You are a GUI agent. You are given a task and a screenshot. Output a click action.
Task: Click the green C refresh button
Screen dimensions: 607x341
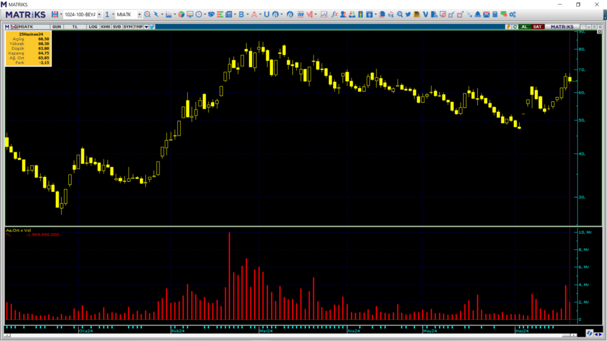click(515, 27)
